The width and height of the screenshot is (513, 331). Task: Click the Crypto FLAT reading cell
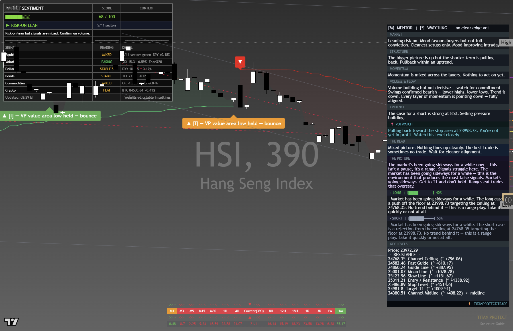tap(107, 90)
